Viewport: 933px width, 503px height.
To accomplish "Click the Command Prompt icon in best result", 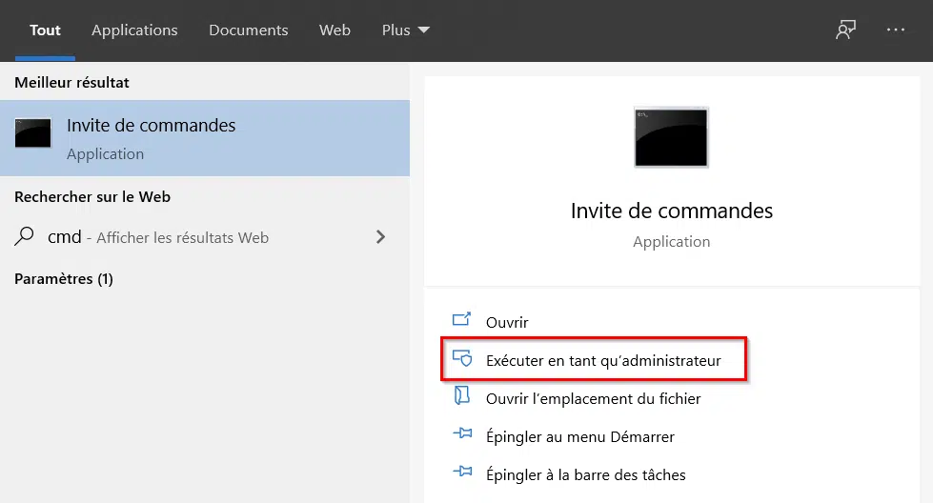I will click(x=32, y=132).
